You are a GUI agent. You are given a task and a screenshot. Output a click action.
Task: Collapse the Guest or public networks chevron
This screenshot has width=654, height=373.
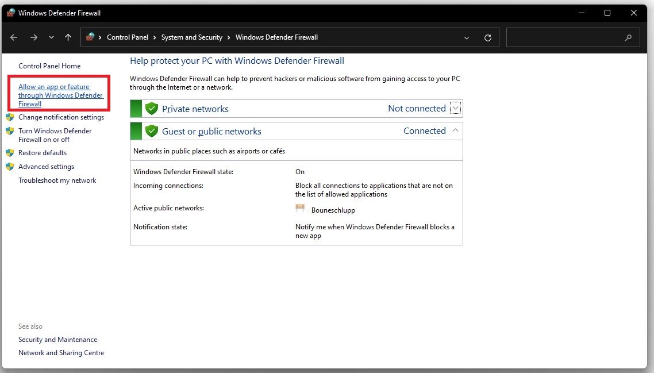pyautogui.click(x=456, y=130)
